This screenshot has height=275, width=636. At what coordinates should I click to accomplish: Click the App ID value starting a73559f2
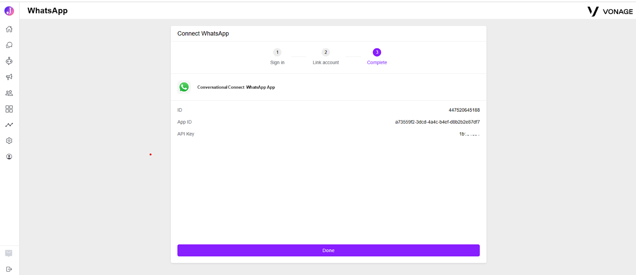pos(437,122)
